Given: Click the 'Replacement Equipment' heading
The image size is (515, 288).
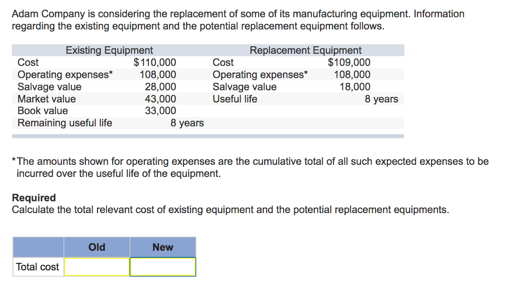Looking at the screenshot, I should (x=305, y=50).
